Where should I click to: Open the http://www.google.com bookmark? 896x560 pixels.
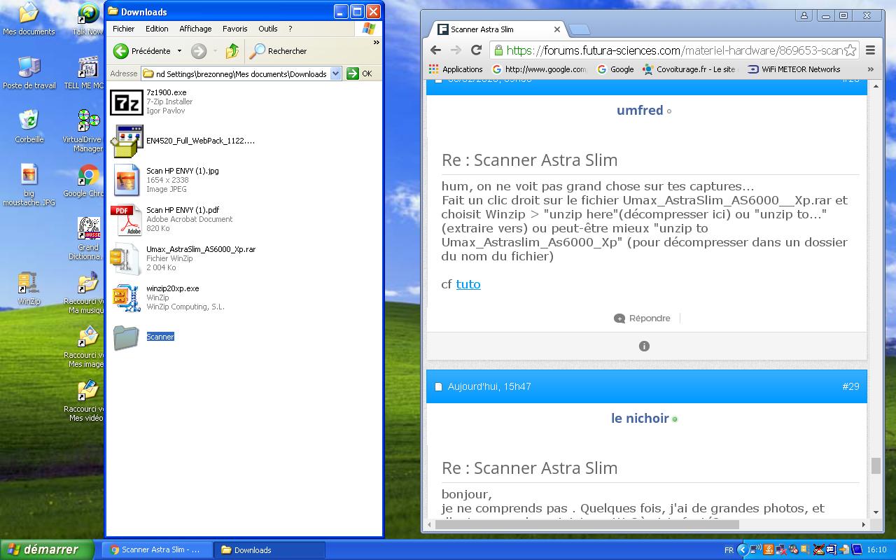(x=540, y=69)
